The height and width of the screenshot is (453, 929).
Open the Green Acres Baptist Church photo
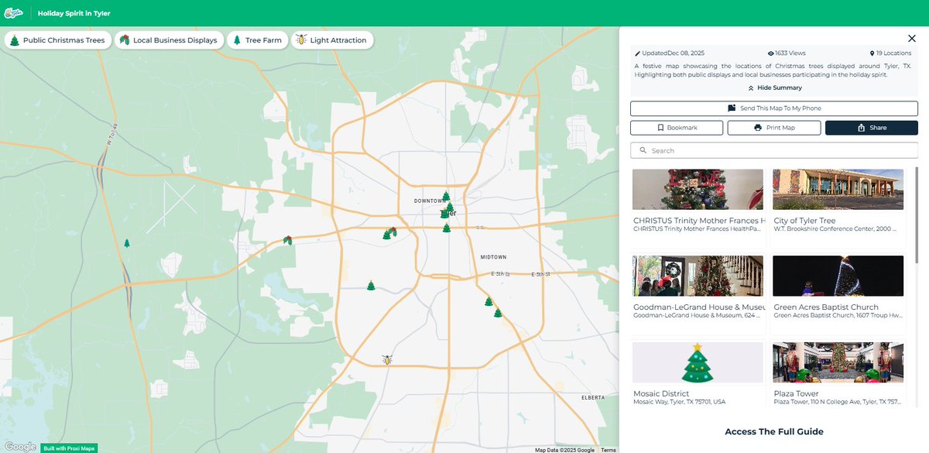click(838, 276)
